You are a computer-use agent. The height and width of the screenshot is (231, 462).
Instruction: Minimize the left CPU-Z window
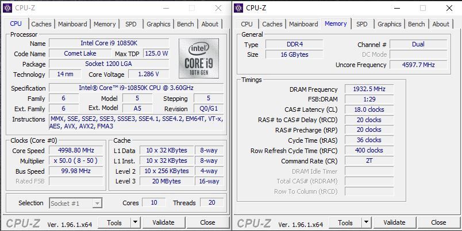166,8
